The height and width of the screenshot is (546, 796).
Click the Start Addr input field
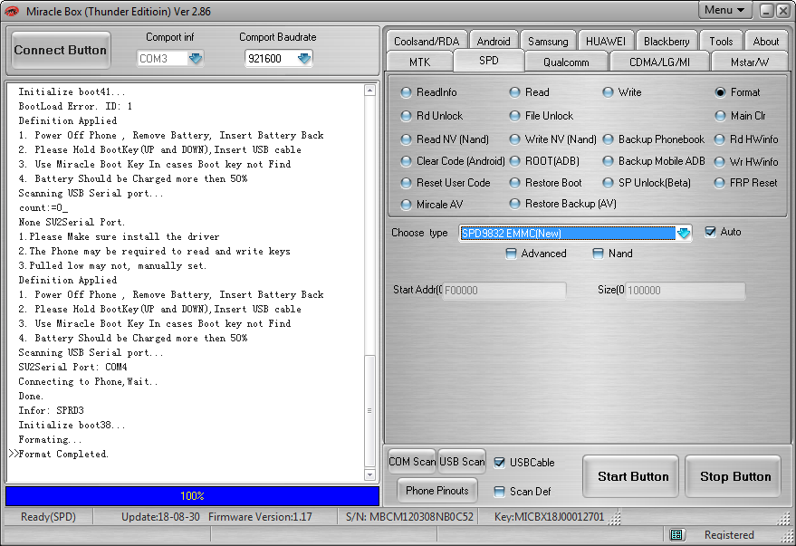point(504,291)
